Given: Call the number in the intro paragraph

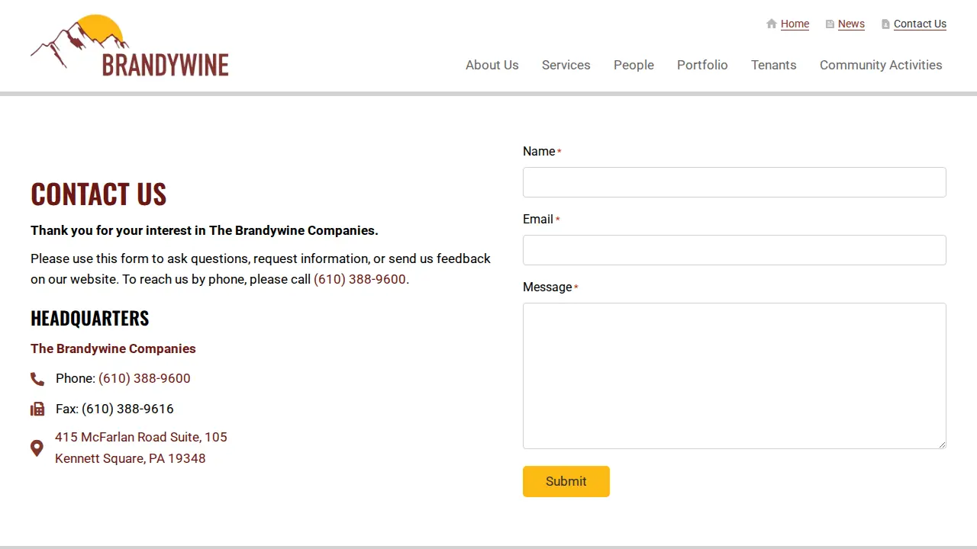Looking at the screenshot, I should [360, 279].
